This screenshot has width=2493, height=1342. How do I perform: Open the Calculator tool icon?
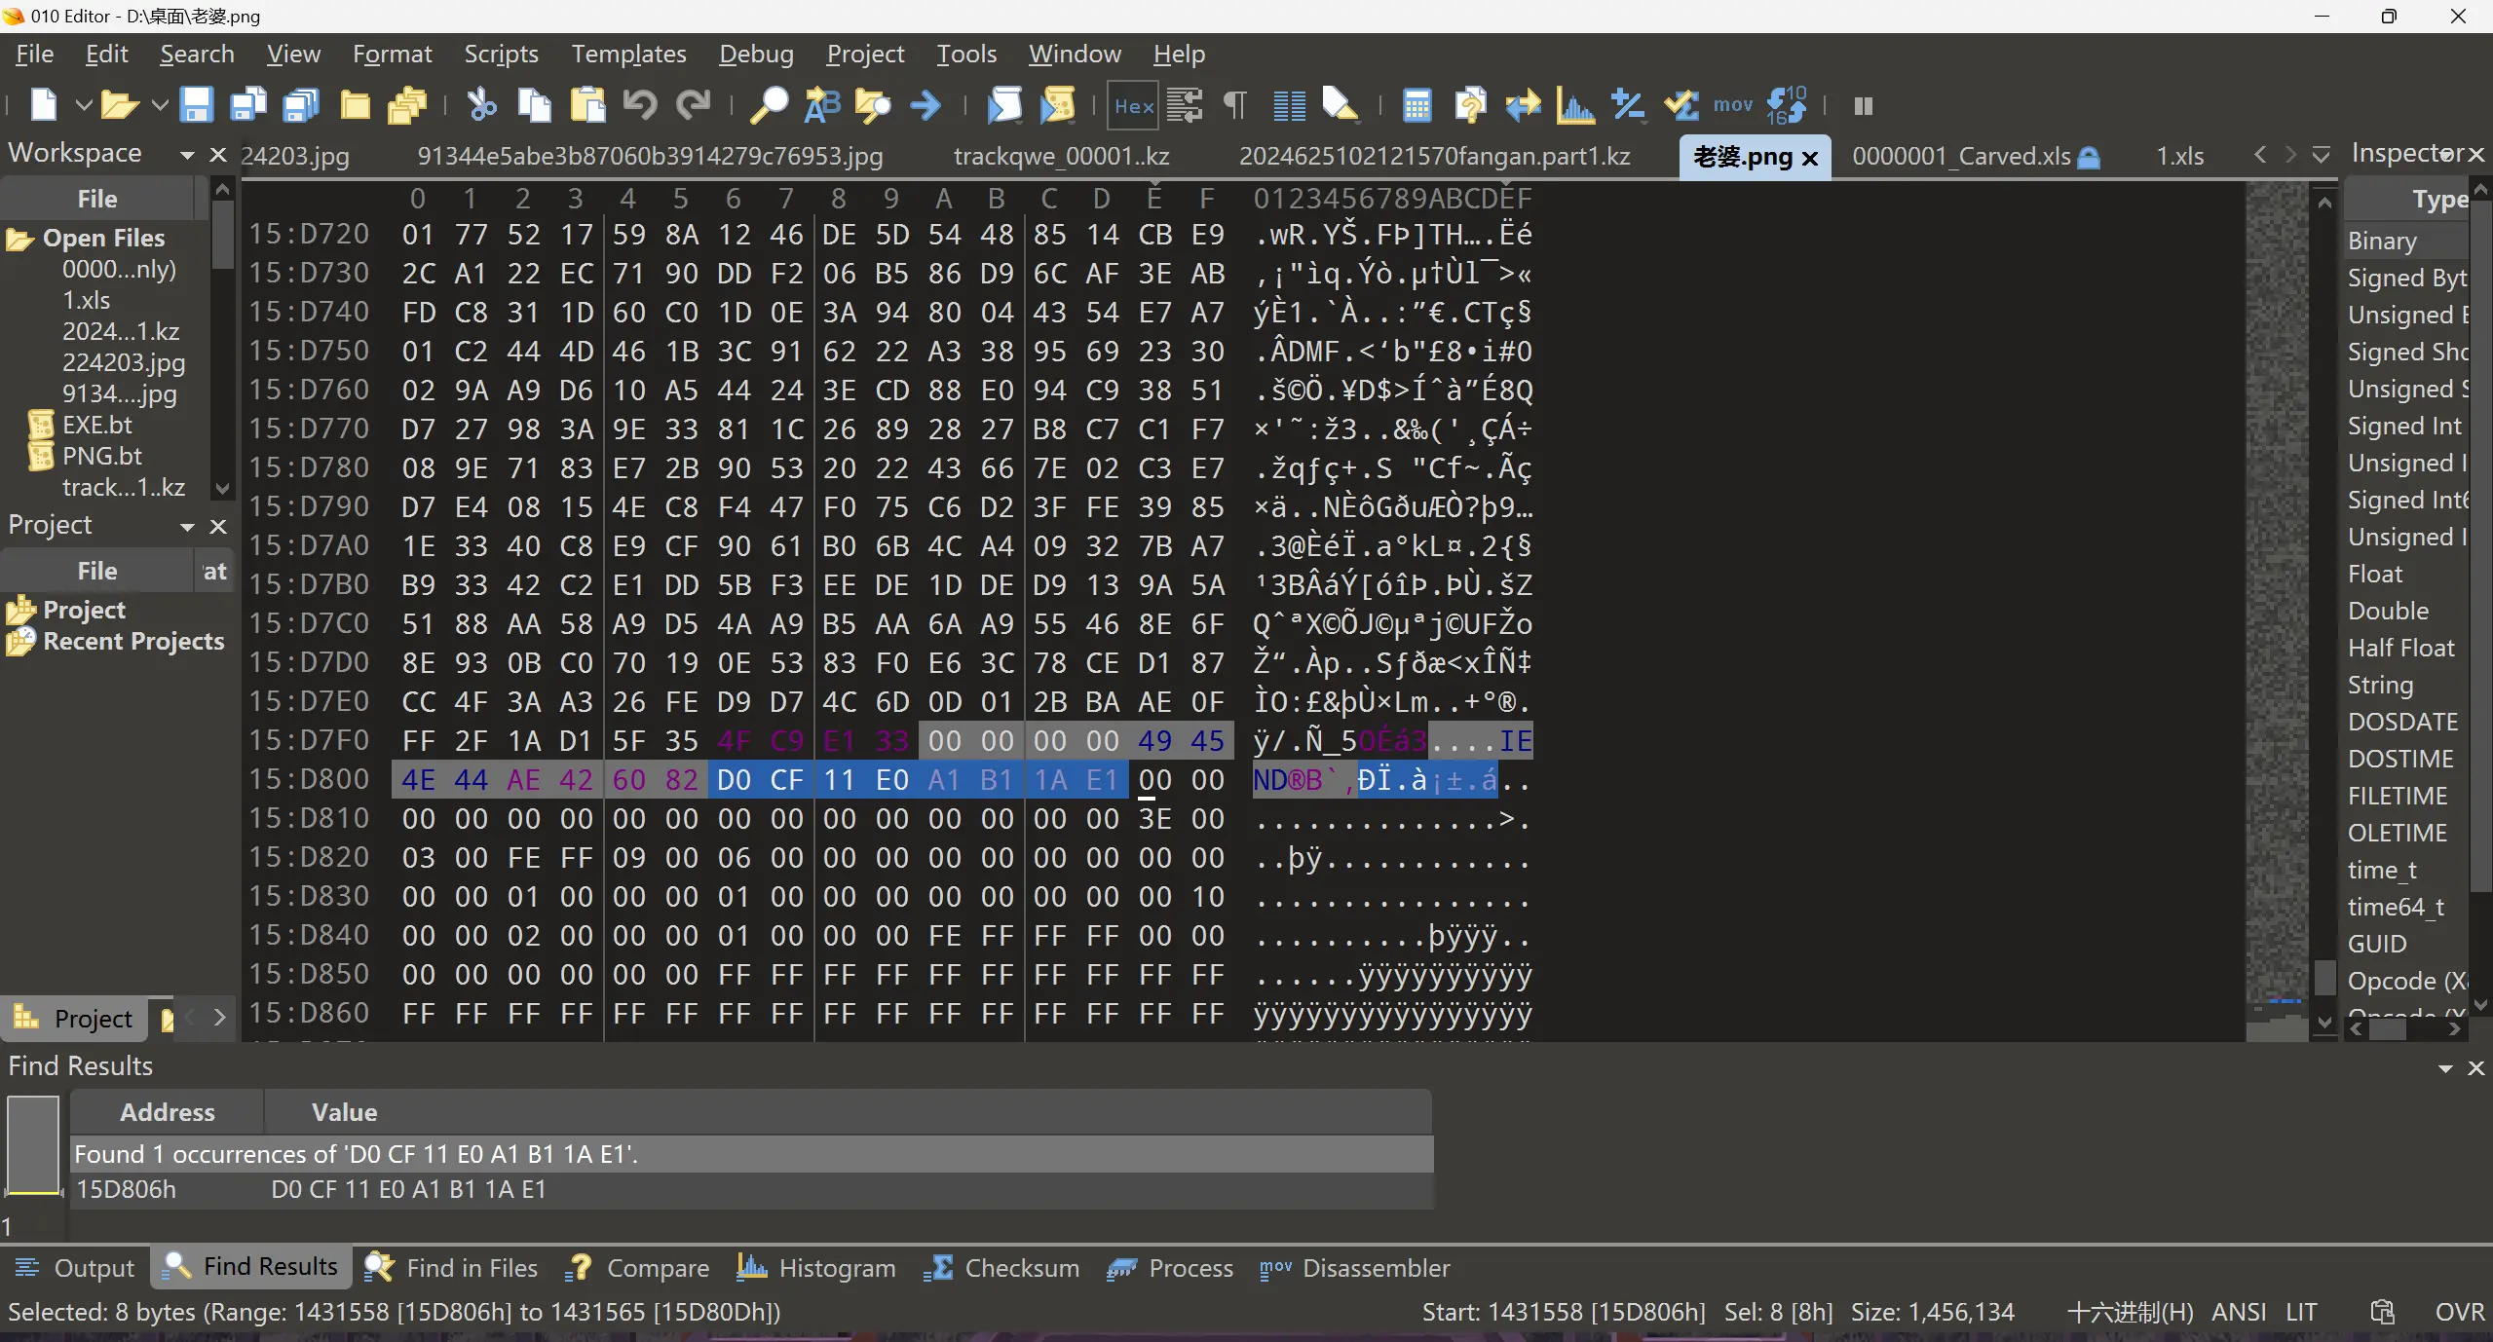click(x=1416, y=105)
